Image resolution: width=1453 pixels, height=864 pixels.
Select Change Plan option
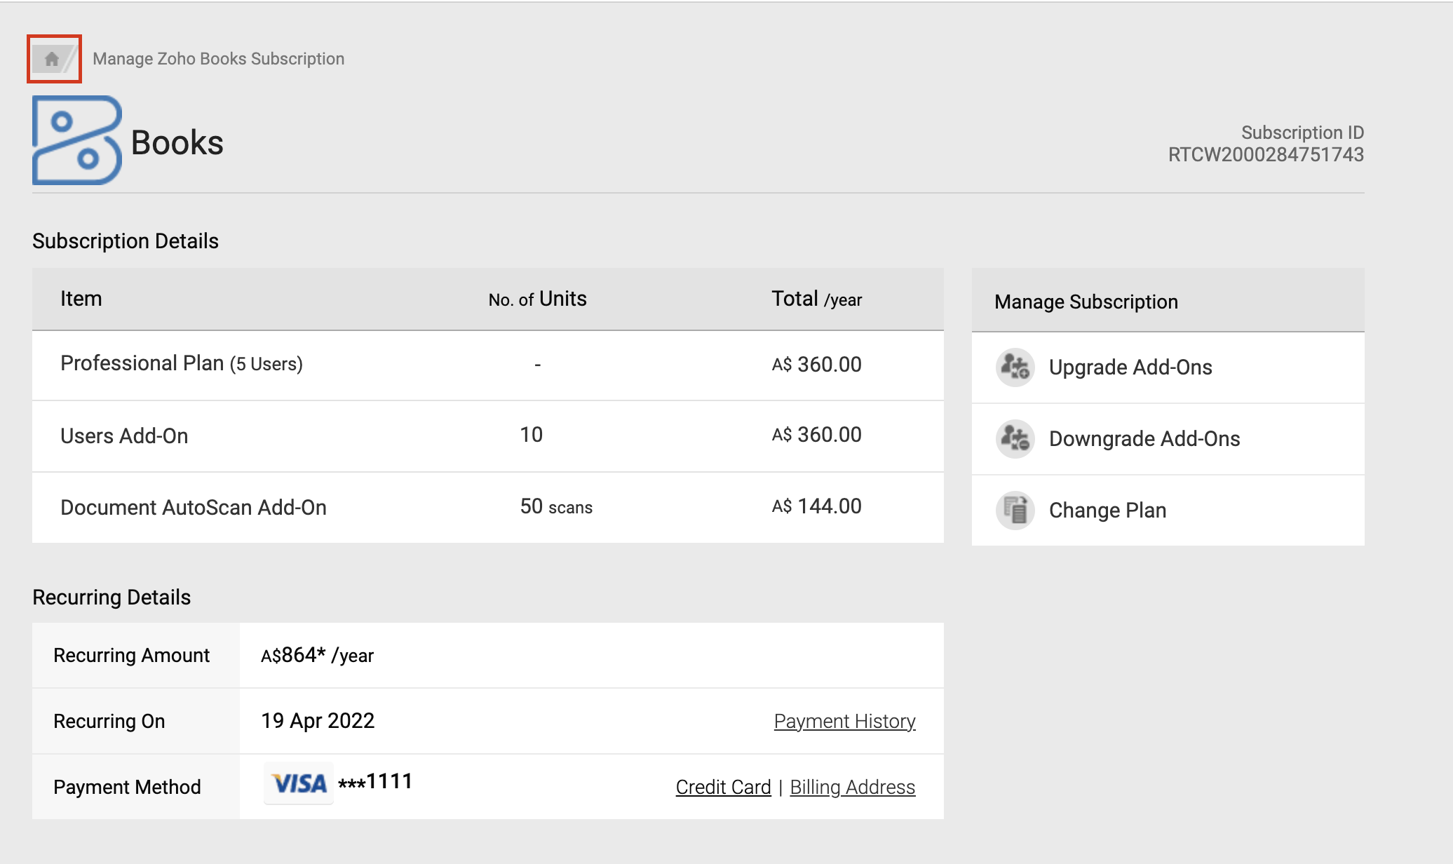[1107, 510]
